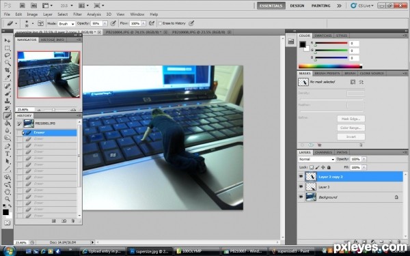410x256 pixels.
Task: Hide the Layer 3 layer
Action: click(x=301, y=187)
